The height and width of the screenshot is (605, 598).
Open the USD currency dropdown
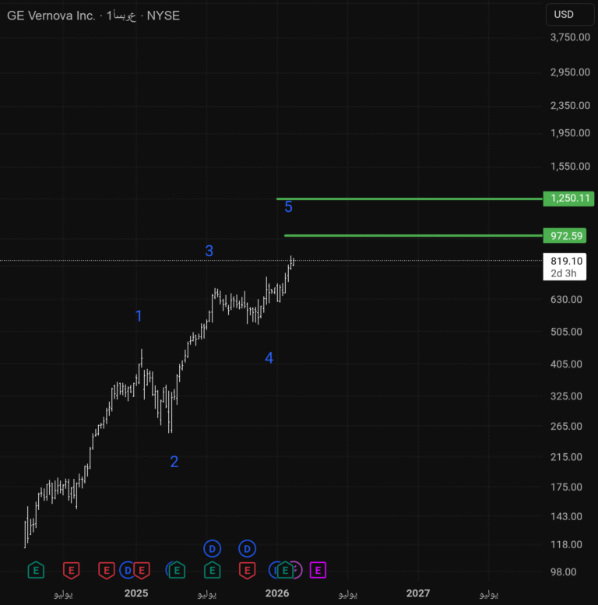coord(564,14)
